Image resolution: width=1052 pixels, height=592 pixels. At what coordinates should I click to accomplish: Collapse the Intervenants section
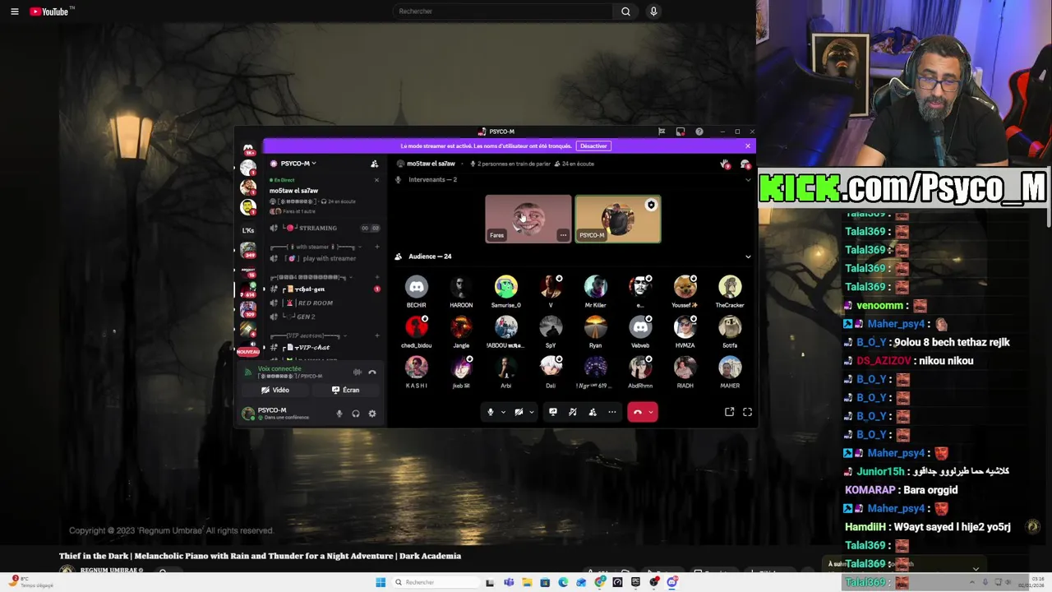click(x=747, y=179)
